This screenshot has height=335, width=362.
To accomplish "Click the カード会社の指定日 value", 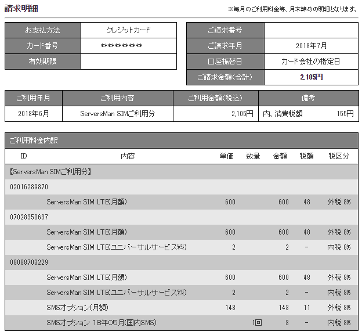I will (x=311, y=62).
